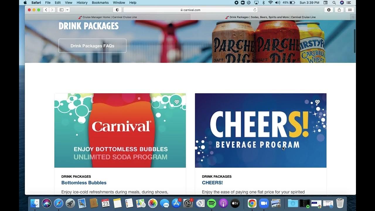Focus the carnival.com address bar

(x=190, y=10)
